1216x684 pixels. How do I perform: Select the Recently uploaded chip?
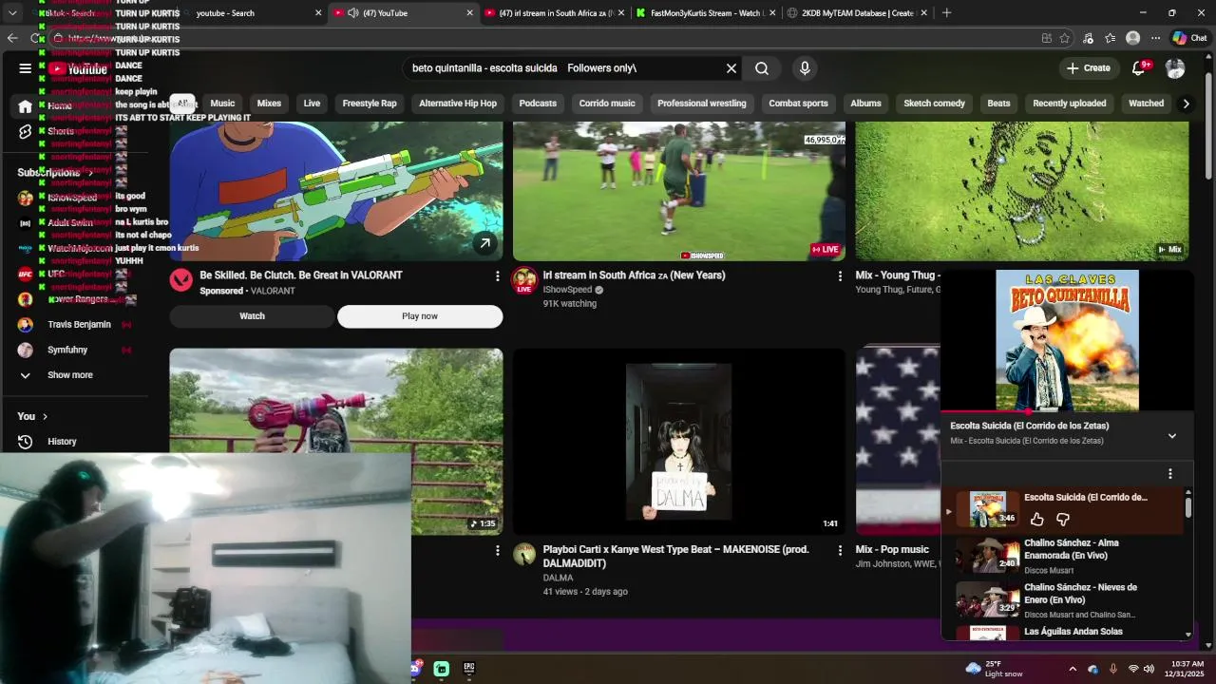1069,104
